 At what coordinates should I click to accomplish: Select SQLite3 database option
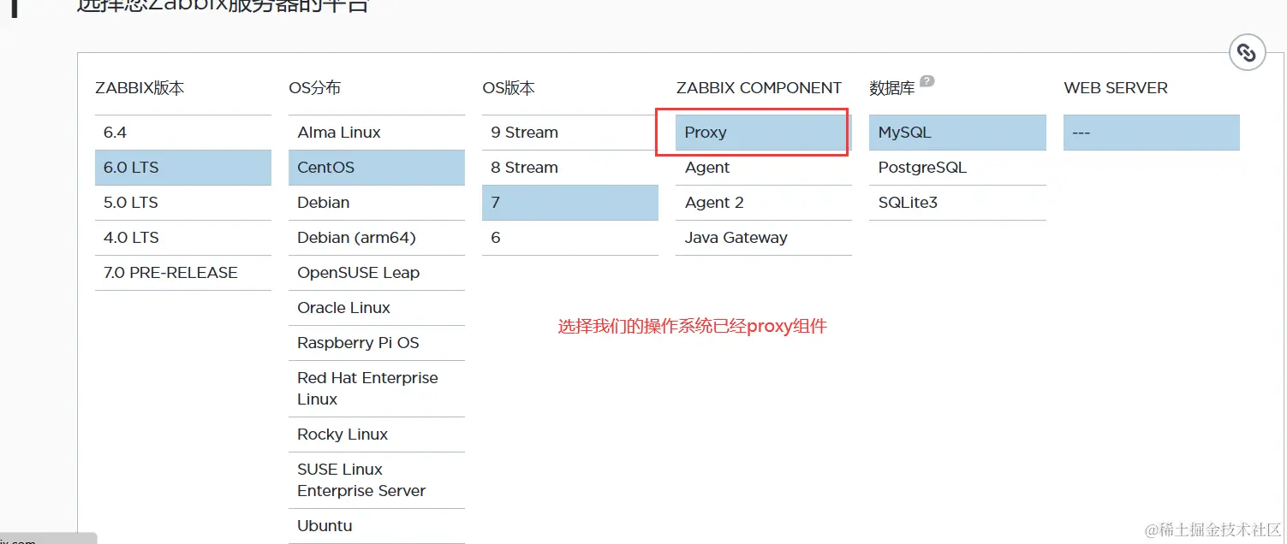pos(957,203)
